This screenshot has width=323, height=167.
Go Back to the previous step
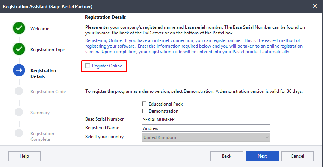[226, 156]
